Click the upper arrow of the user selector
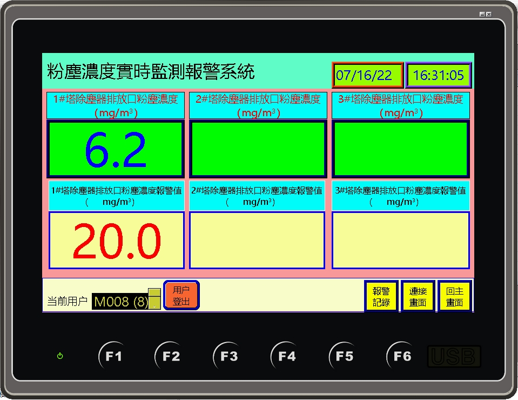This screenshot has height=400, width=518. (154, 293)
